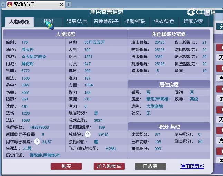Screen dimensions: 223x176
Task: Click the 法术修炼 value 9/20
Action: (x=158, y=57)
